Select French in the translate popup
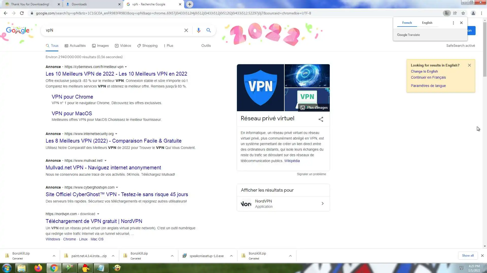Screen dimensions: 487x273 [x=407, y=23]
